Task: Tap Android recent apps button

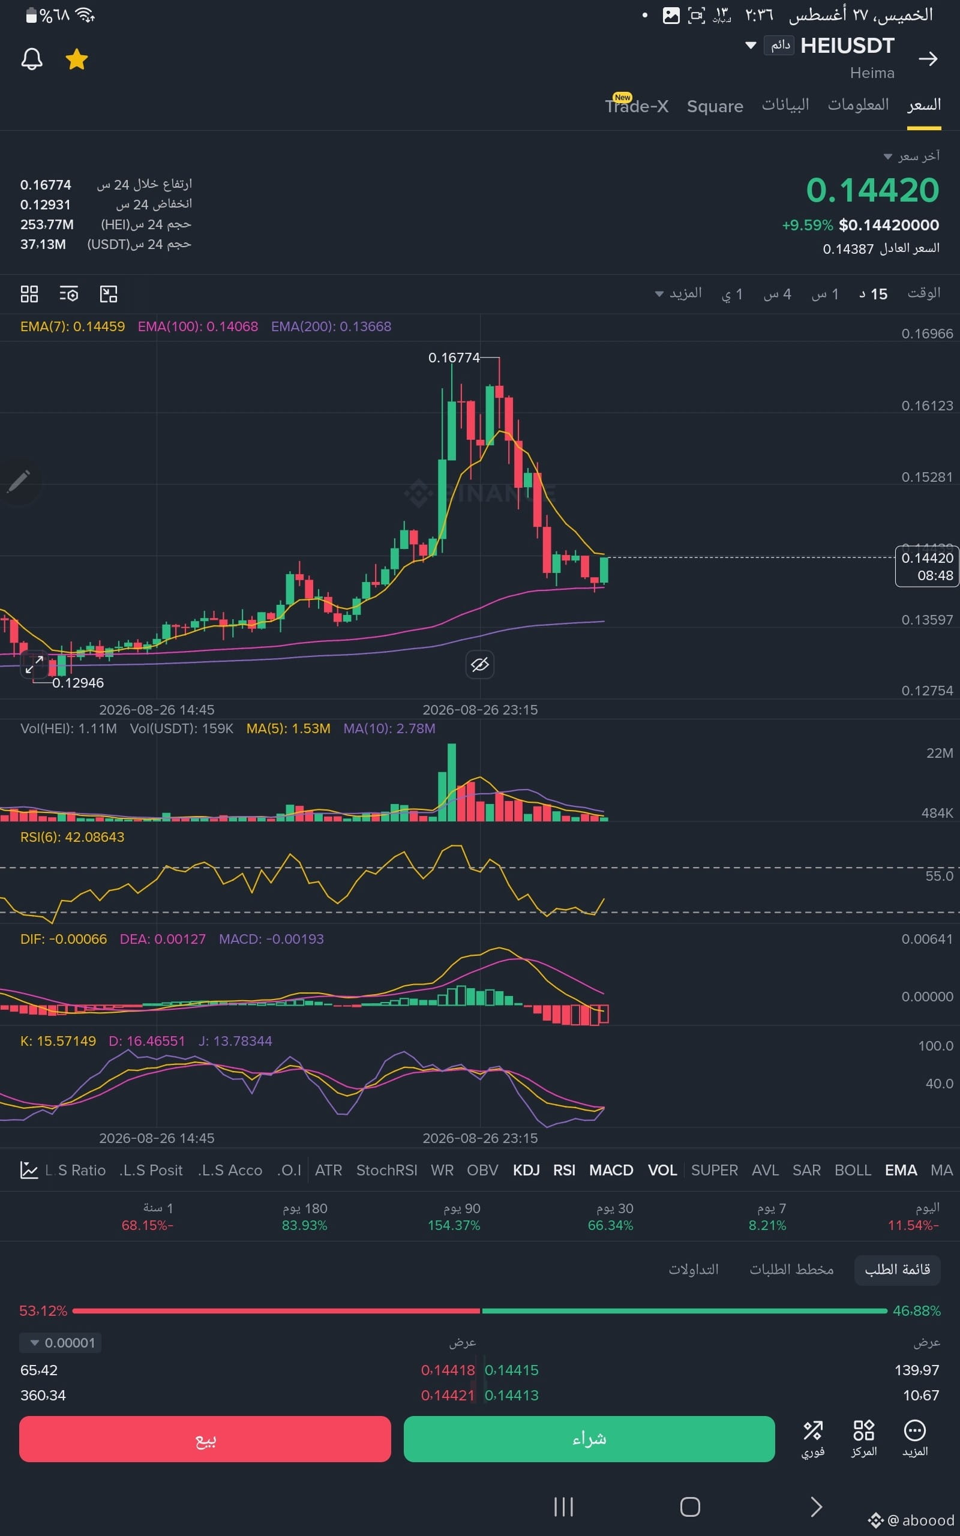Action: [563, 1507]
